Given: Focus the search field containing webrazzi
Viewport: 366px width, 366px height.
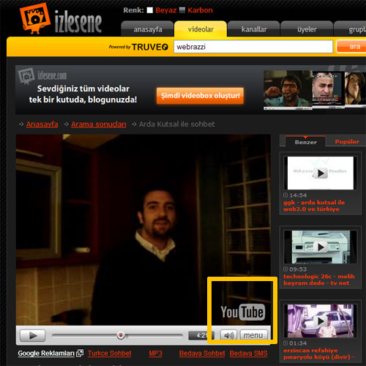Looking at the screenshot, I should (x=253, y=47).
